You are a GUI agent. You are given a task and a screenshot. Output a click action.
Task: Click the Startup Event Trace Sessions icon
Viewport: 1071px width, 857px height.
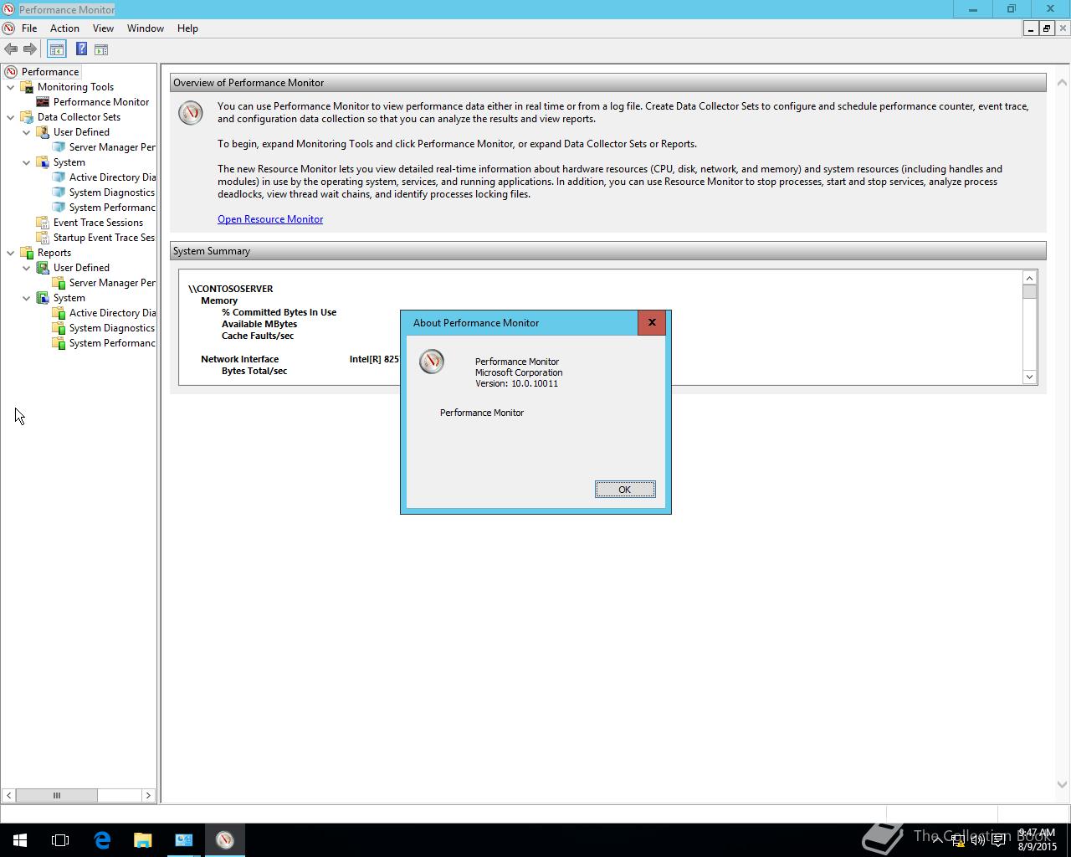coord(43,238)
